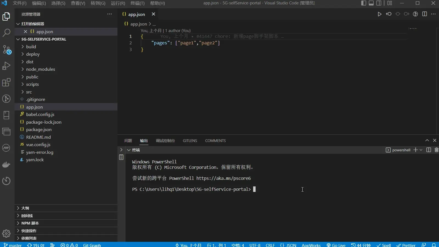
Task: Open the 终端(T) menu
Action: (x=137, y=3)
